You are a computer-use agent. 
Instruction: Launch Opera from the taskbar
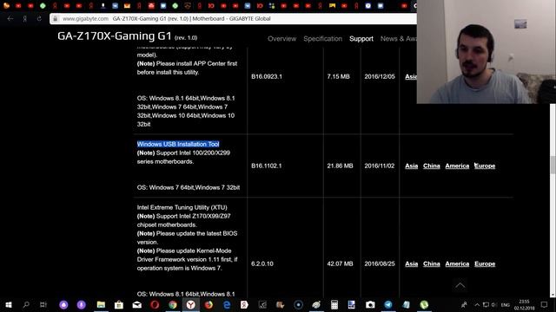click(x=155, y=304)
